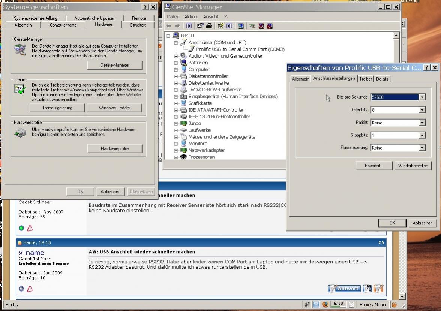Click the warning triangle under x-name post
441x311 pixels.
30,289
